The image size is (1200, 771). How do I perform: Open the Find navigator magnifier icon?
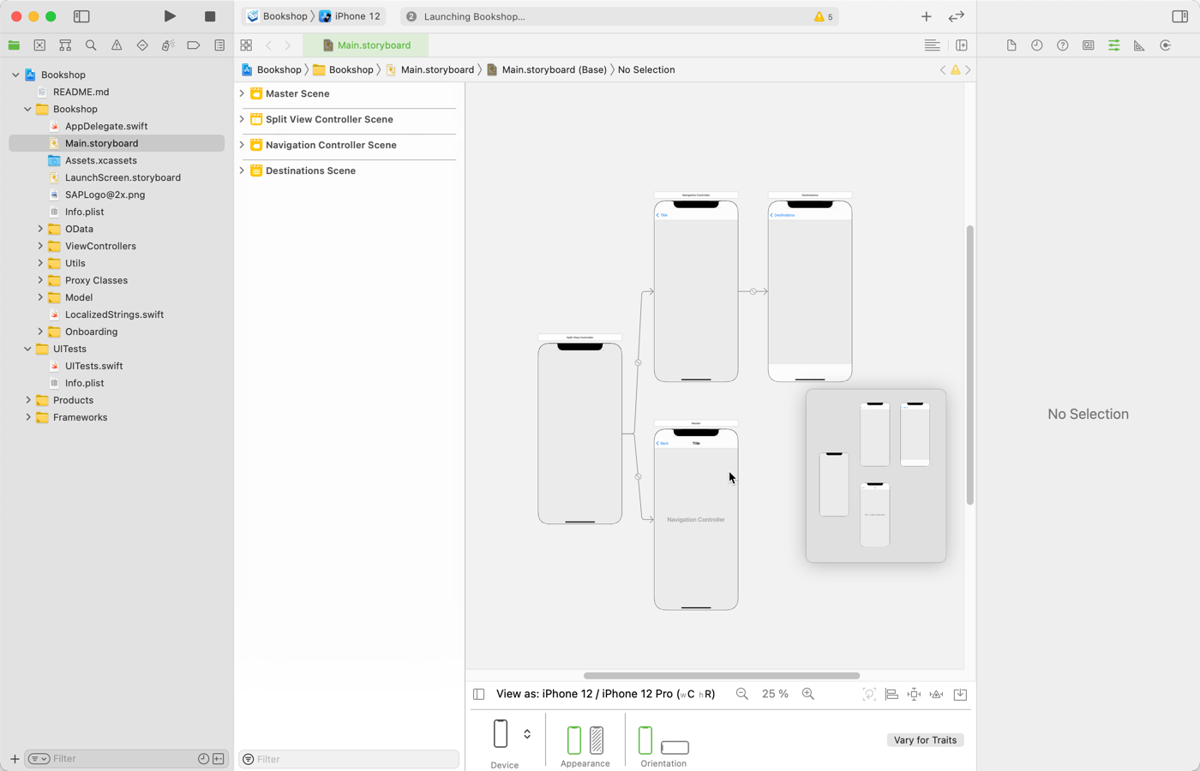[91, 45]
